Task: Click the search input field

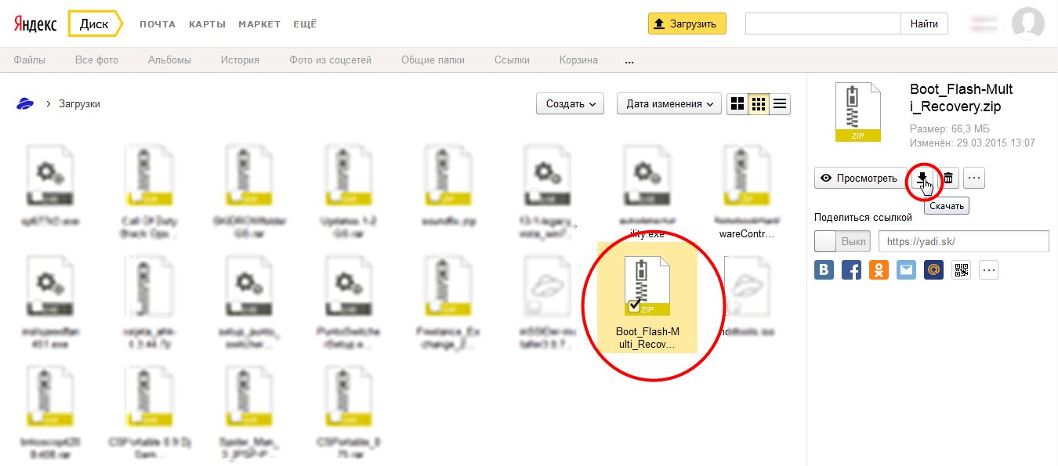Action: [x=822, y=23]
